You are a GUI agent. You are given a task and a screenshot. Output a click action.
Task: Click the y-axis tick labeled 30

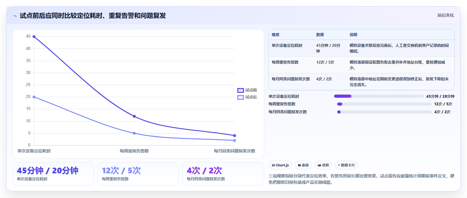point(28,73)
